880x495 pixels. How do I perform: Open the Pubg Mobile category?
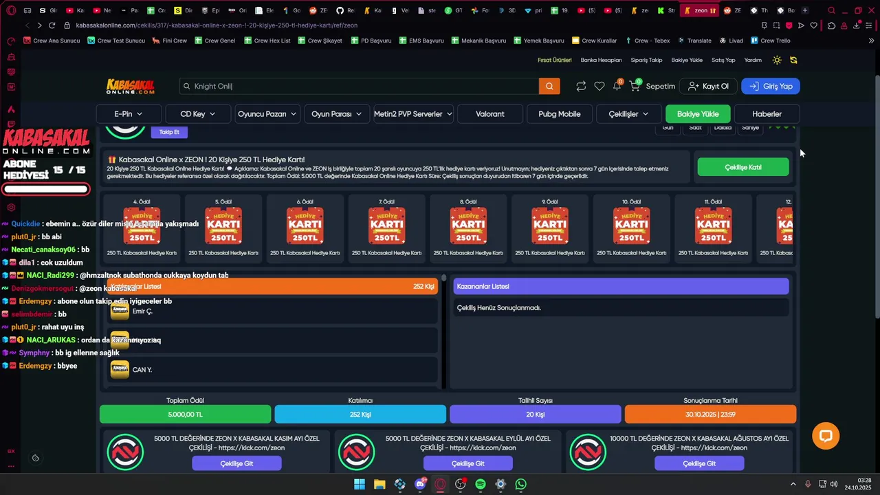[x=560, y=114]
